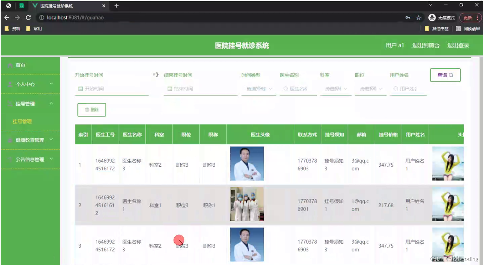Select the 医院挂号就诊系统 browser tab
Screen dimensions: 483x265
(57, 6)
